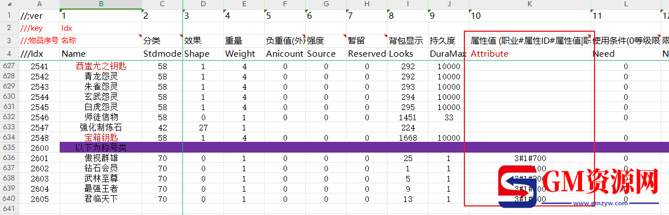Viewport: 669px width, 215px height.
Task: Click the '暂留' header cell
Action: coord(367,41)
